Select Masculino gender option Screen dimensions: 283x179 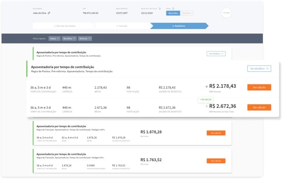point(173,13)
